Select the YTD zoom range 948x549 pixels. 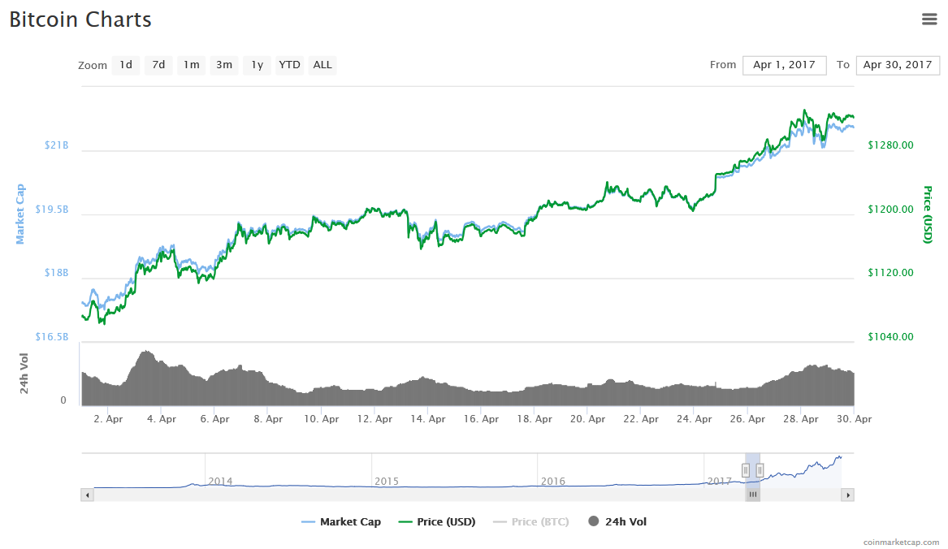(289, 65)
